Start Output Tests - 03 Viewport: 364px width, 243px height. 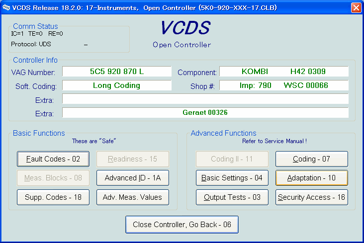(232, 197)
